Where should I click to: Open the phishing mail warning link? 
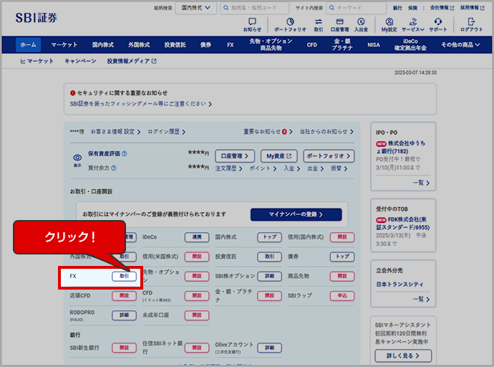(141, 104)
